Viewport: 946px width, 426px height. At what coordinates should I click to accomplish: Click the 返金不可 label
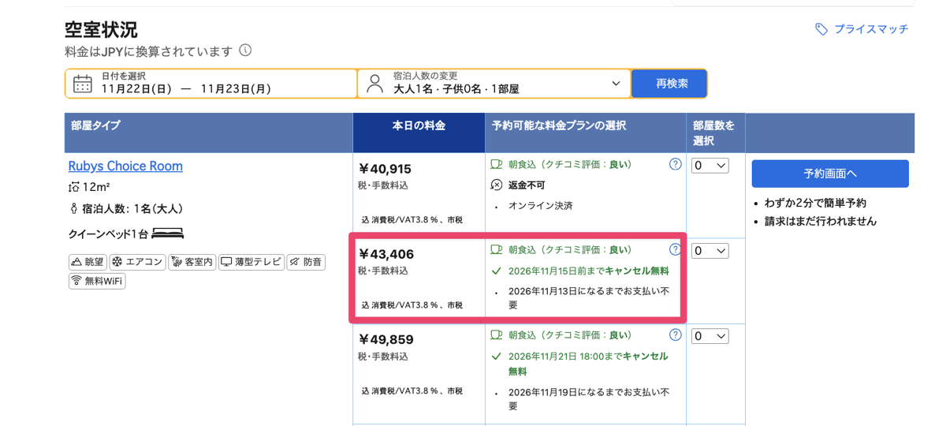pyautogui.click(x=527, y=185)
